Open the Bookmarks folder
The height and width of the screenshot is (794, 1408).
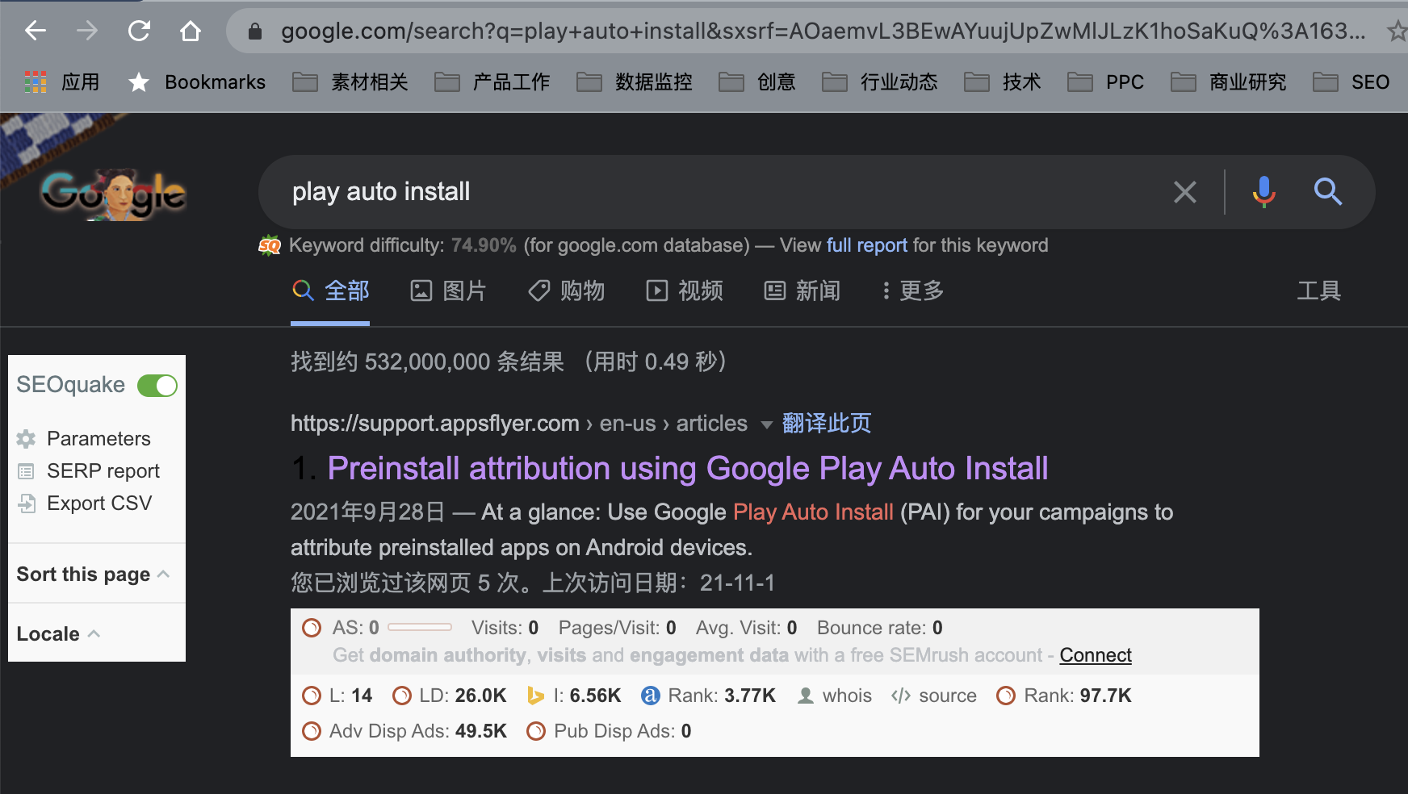click(x=197, y=81)
